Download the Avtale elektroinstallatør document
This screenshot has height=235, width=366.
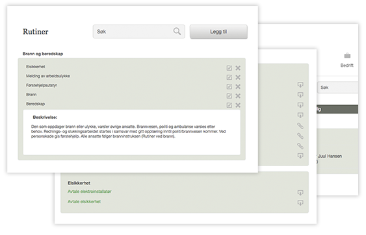tap(300, 193)
